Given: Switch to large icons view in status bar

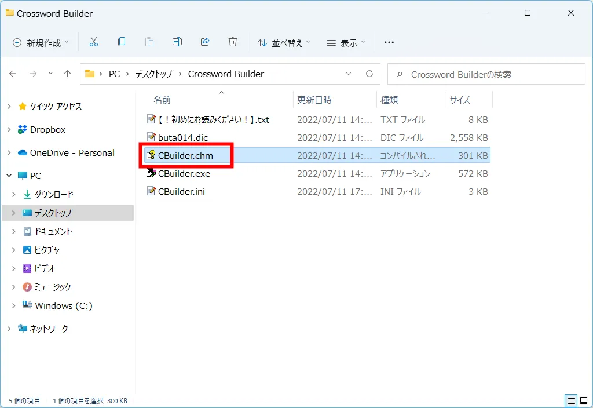Looking at the screenshot, I should [x=584, y=400].
